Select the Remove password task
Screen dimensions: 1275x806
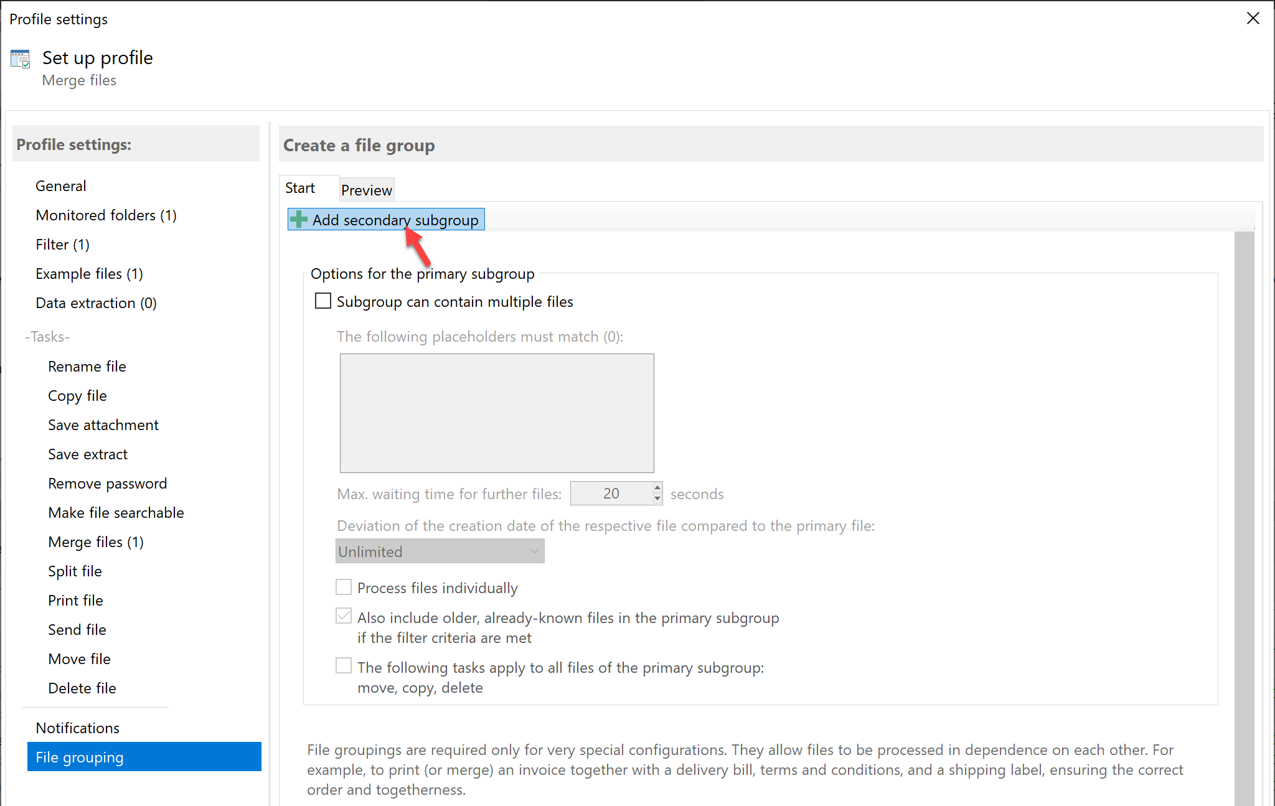pyautogui.click(x=107, y=483)
